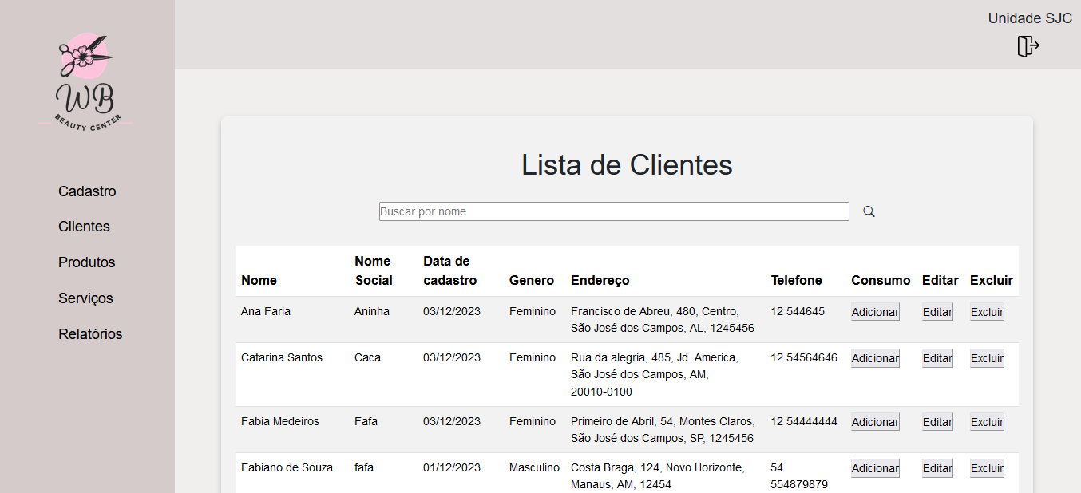Click phone number 54 554879879

799,476
